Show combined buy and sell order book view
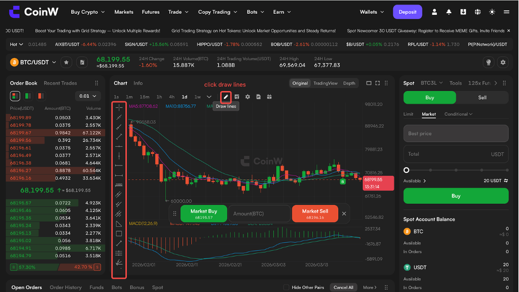The image size is (519, 292). [15, 96]
